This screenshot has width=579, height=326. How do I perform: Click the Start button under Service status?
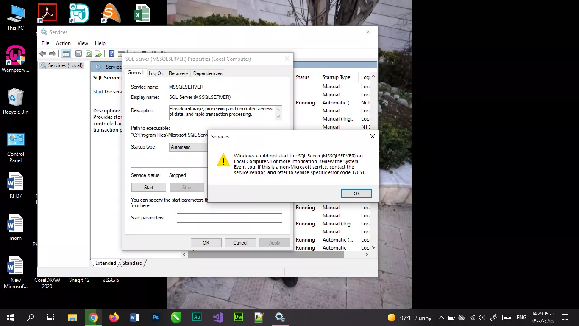[148, 188]
